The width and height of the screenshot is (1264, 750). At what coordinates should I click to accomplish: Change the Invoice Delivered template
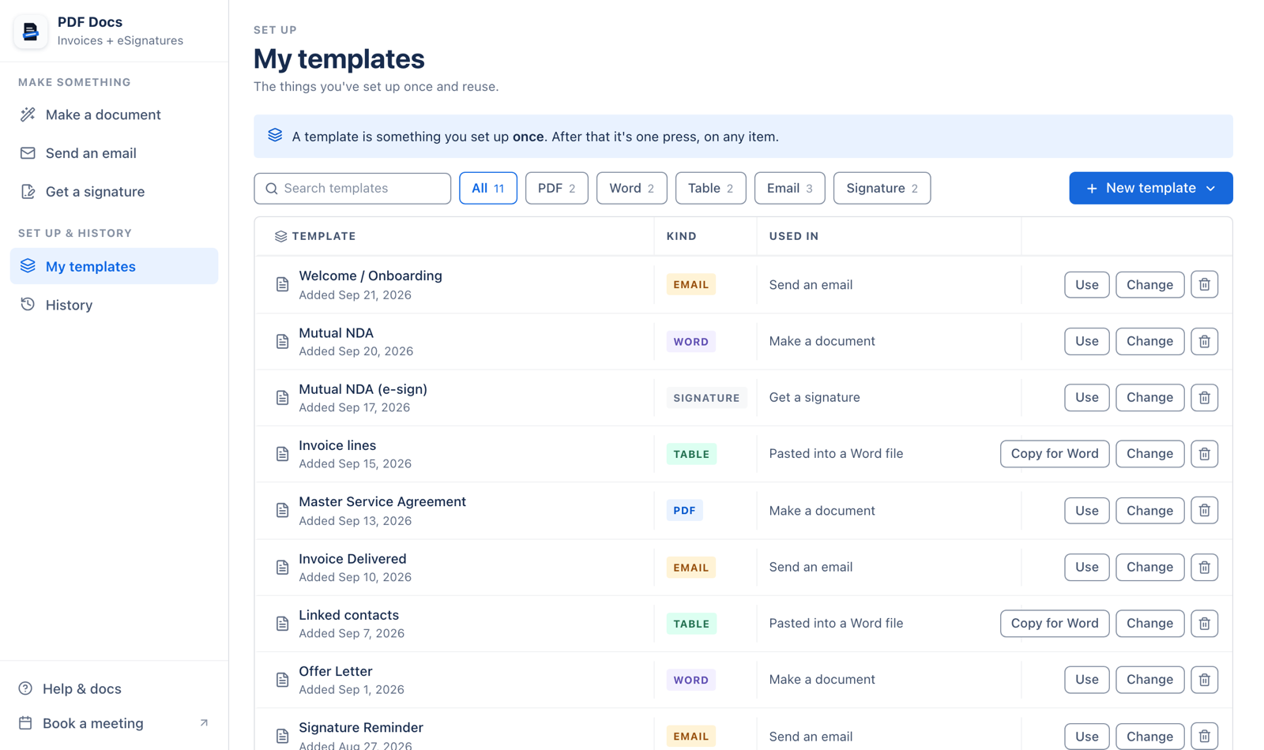tap(1149, 567)
